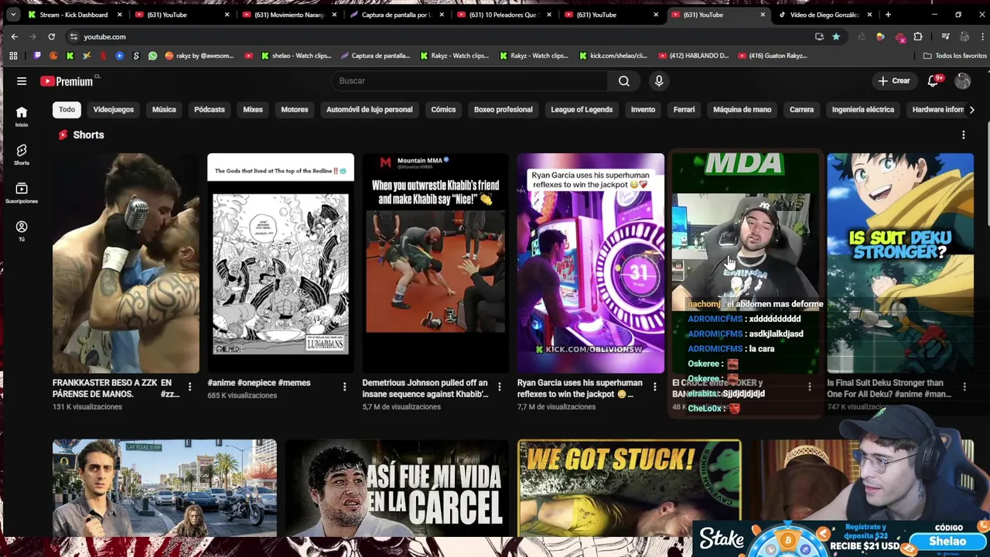Click the Buscar search field
The width and height of the screenshot is (990, 557).
pyautogui.click(x=469, y=80)
